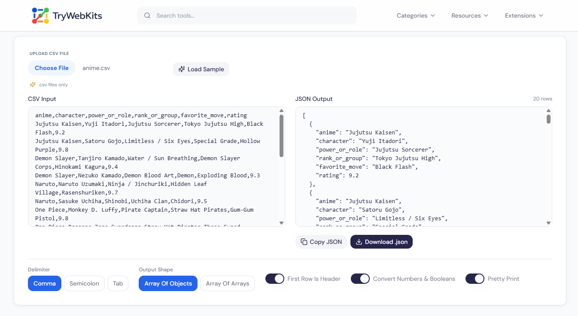This screenshot has height=316, width=578.
Task: Open the Resources dropdown menu
Action: 470,15
